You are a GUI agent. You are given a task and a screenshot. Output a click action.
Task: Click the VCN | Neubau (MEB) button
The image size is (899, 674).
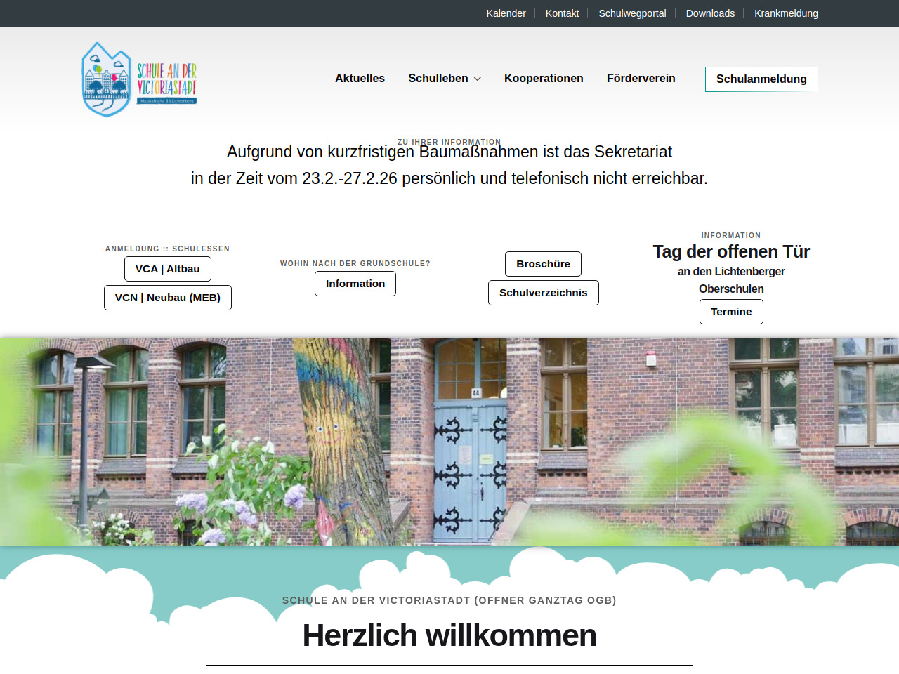(x=168, y=298)
